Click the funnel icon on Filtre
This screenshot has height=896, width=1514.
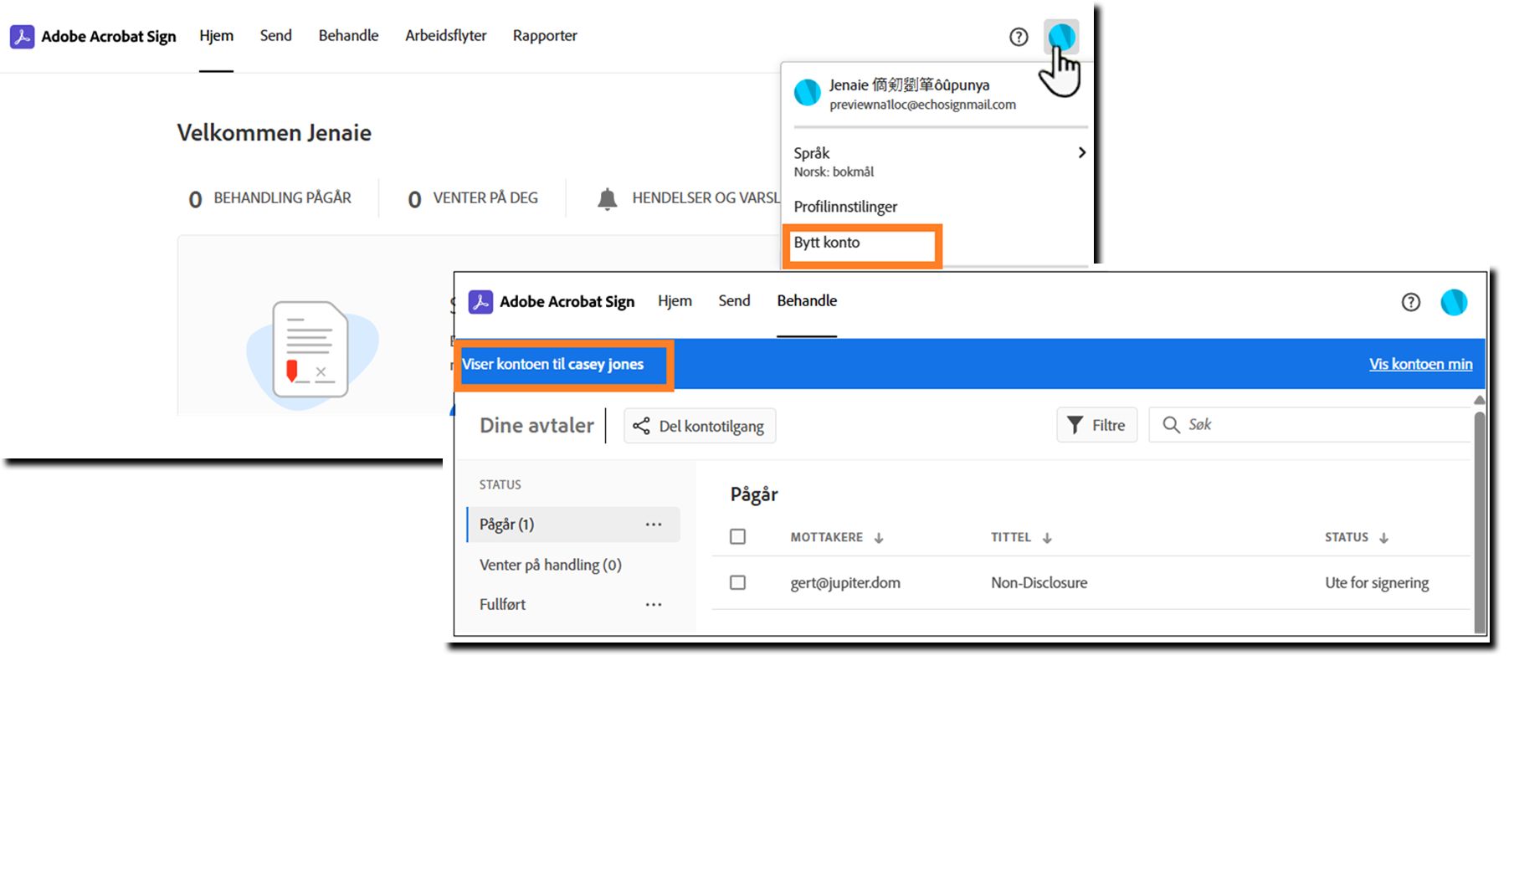click(1075, 425)
